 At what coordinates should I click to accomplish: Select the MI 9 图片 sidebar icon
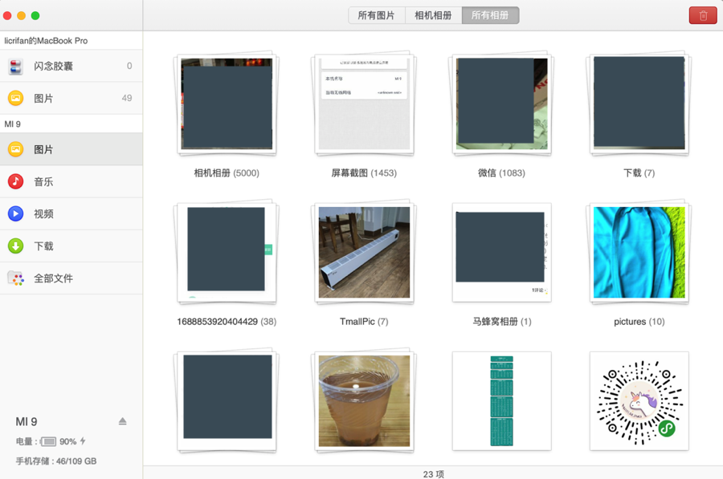pyautogui.click(x=16, y=150)
